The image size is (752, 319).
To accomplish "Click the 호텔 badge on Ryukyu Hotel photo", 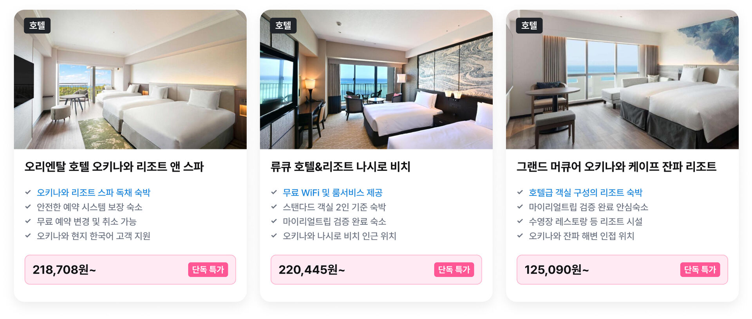I will 283,25.
